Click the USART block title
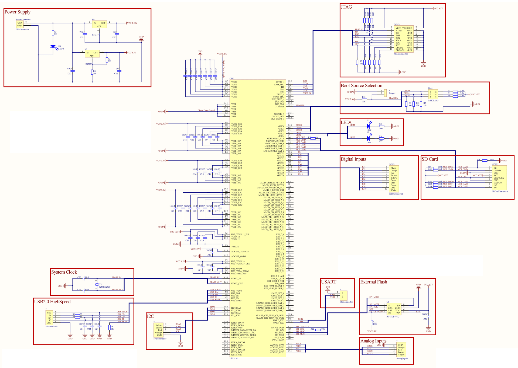 click(x=328, y=282)
